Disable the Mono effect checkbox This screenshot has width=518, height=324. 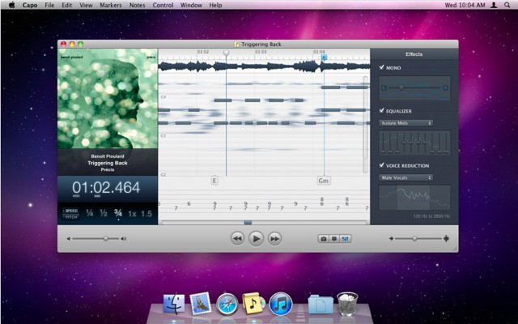coord(382,68)
